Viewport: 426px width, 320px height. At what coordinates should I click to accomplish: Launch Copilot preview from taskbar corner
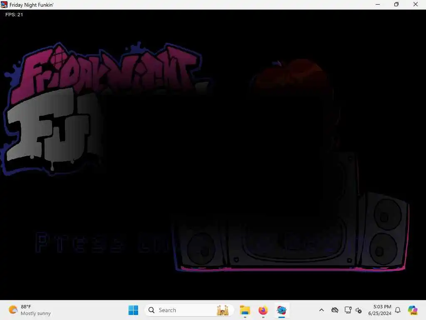413,310
